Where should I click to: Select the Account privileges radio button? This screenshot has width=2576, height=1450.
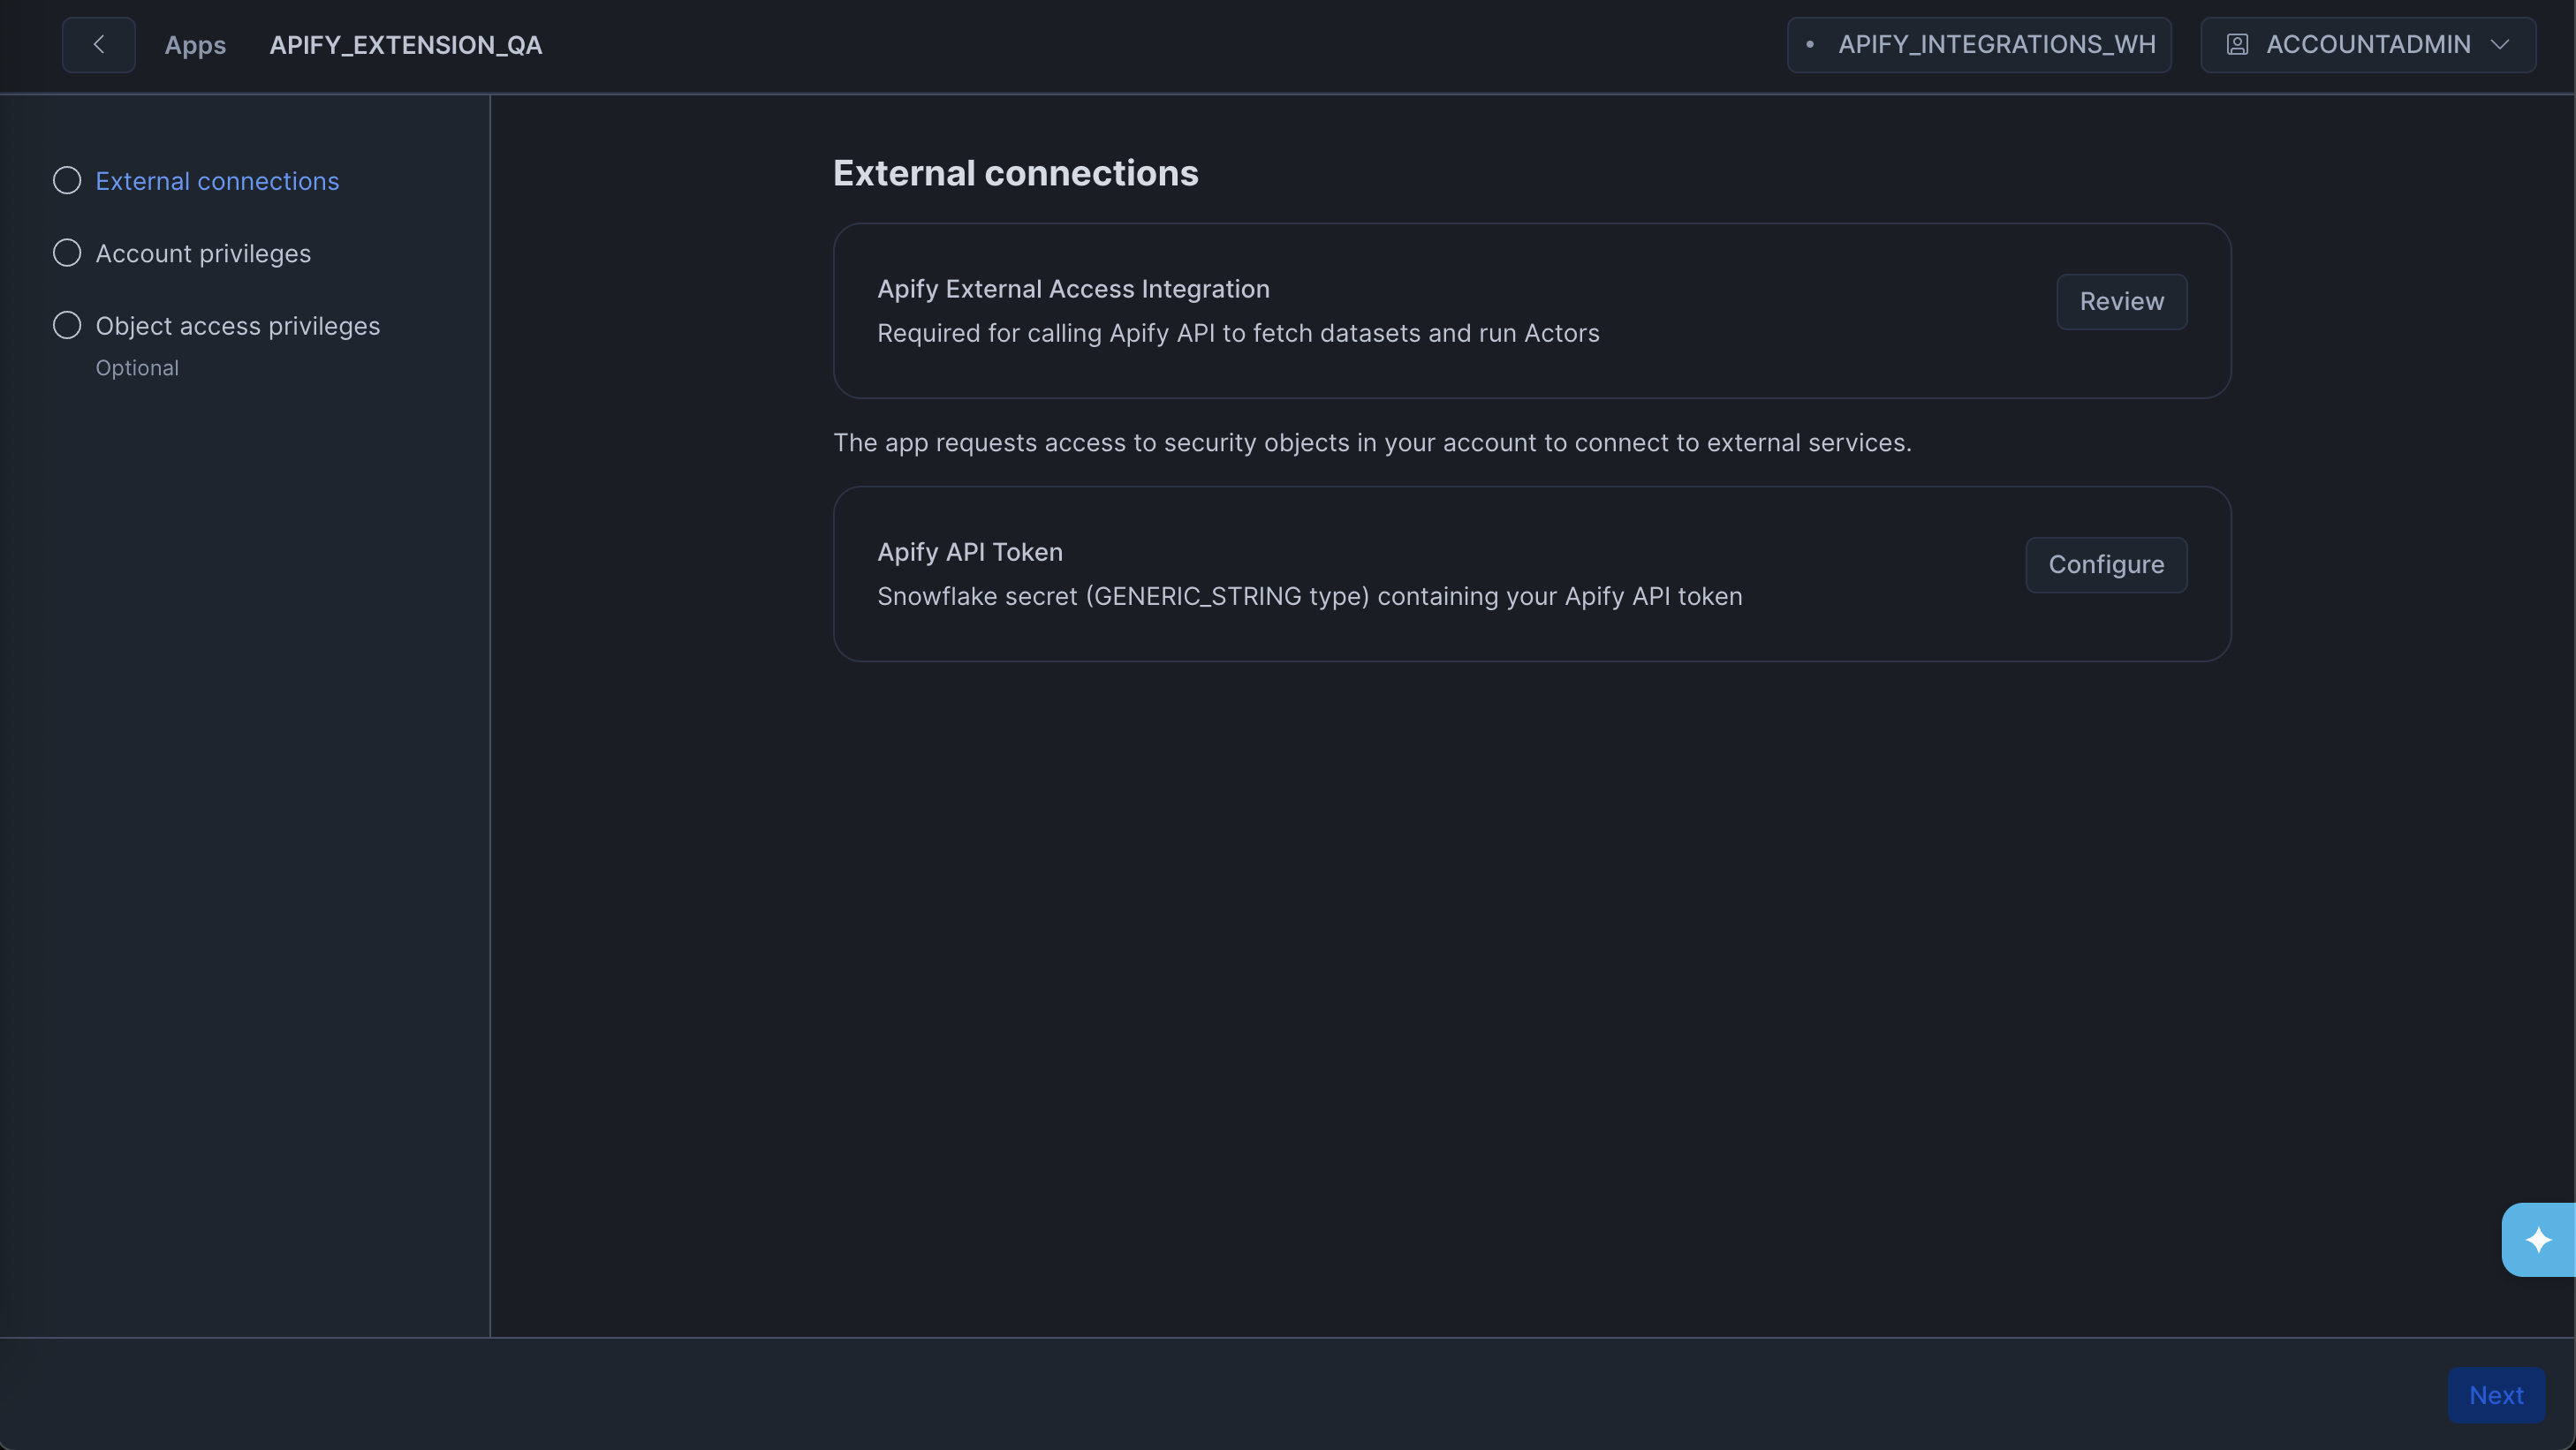[66, 252]
